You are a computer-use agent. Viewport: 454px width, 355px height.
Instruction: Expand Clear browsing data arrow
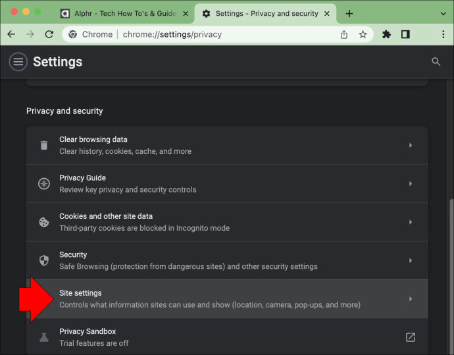[x=411, y=145]
